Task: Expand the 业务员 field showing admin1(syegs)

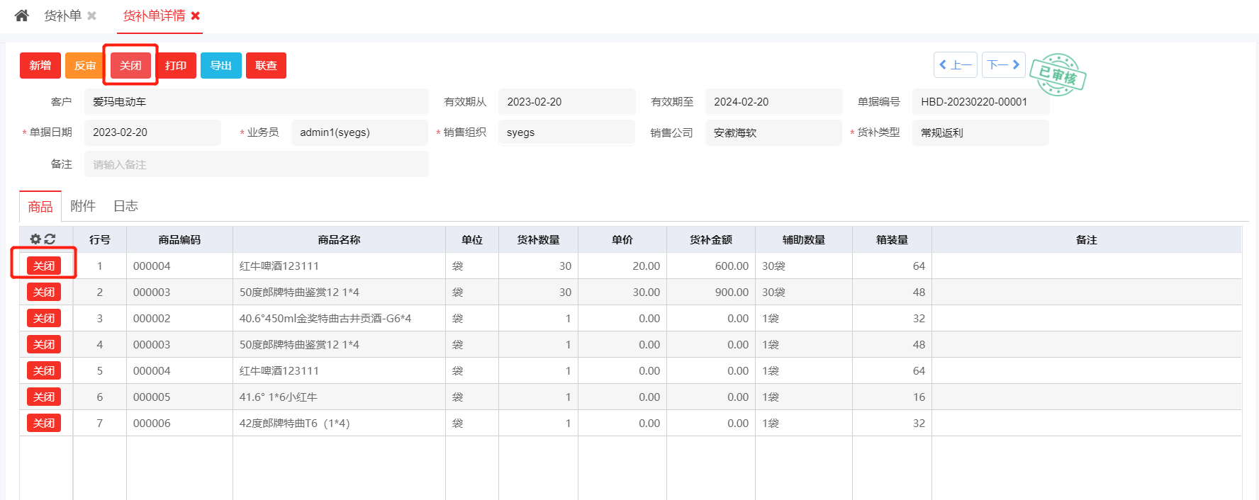Action: coord(359,132)
